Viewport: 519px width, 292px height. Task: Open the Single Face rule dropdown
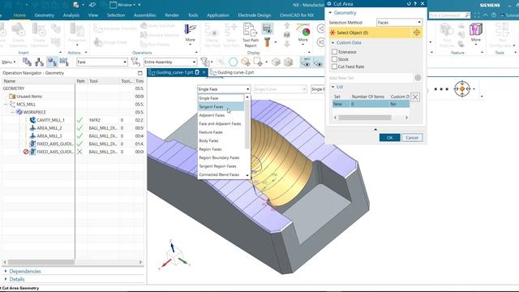coord(224,89)
